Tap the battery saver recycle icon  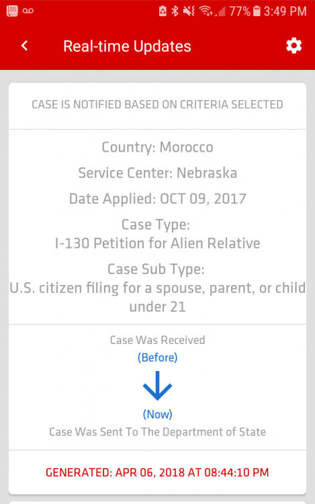(x=163, y=11)
